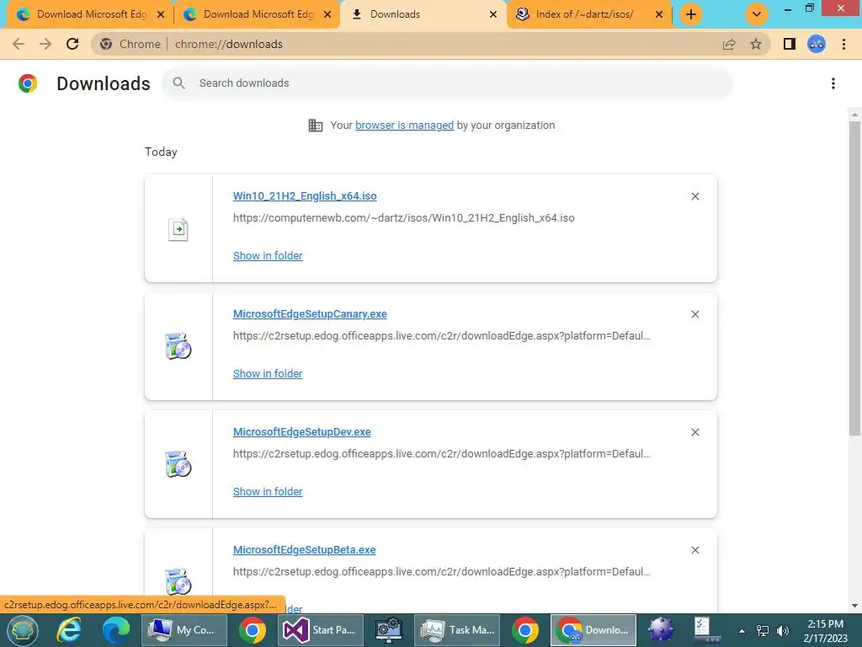Image resolution: width=862 pixels, height=647 pixels.
Task: Click the scrollbar down arrow
Action: coord(854,606)
